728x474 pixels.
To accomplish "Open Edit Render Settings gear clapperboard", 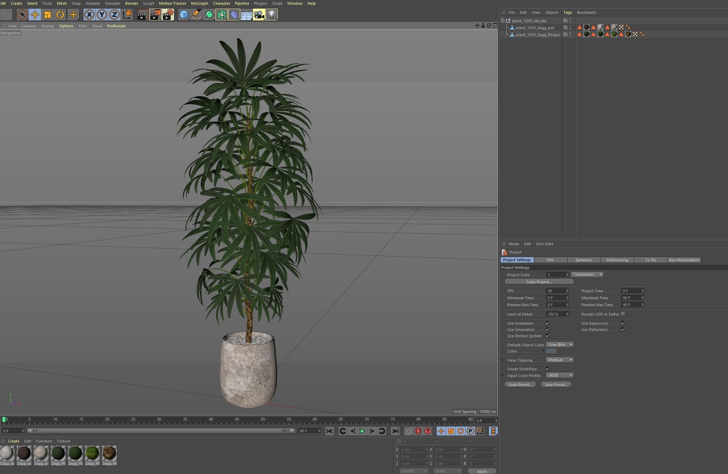I will point(168,14).
